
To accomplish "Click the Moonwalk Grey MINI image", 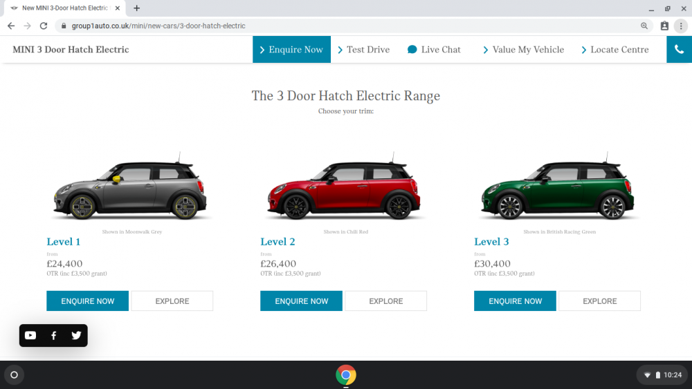I will click(130, 187).
